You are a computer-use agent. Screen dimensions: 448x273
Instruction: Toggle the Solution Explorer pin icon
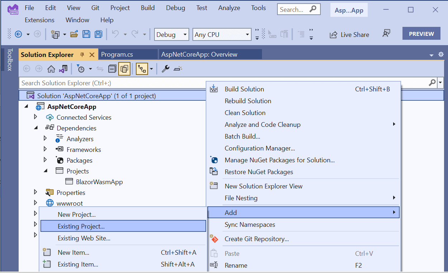[82, 54]
